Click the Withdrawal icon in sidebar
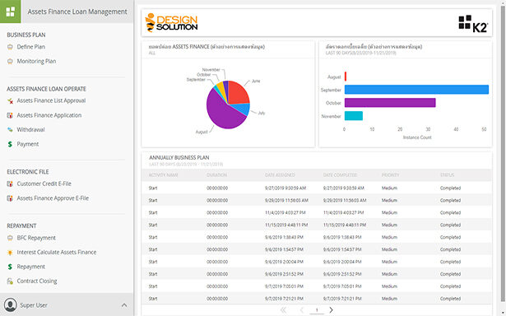This screenshot has width=506, height=316. [x=10, y=130]
